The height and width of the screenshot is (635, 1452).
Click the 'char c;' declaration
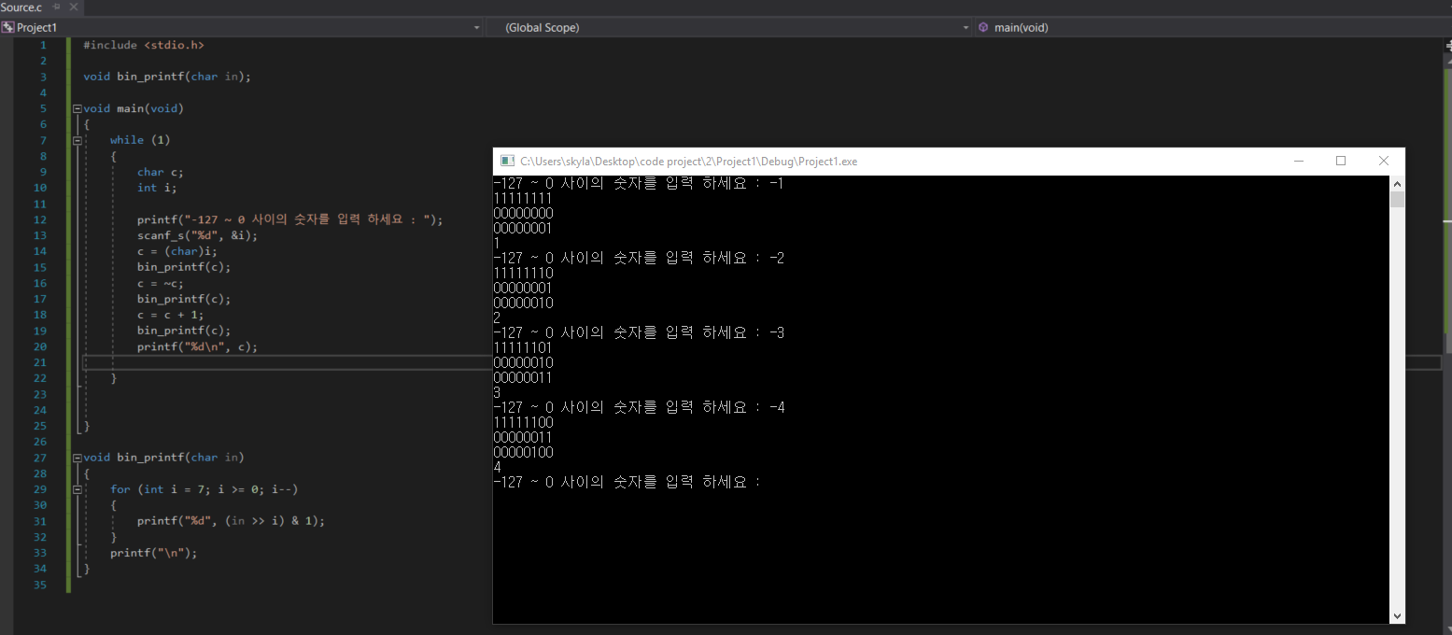[x=161, y=172]
